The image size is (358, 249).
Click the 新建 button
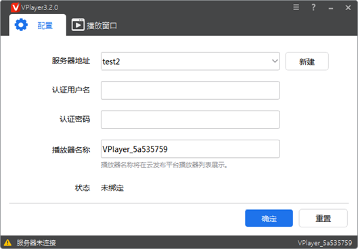click(x=307, y=61)
